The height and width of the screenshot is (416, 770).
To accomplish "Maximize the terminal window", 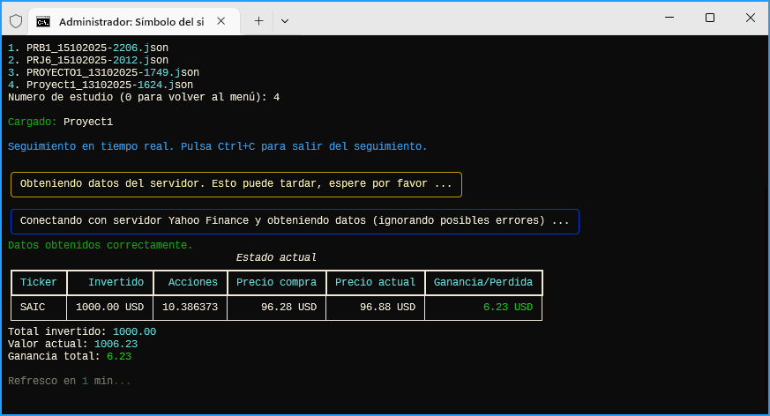I will [x=710, y=19].
